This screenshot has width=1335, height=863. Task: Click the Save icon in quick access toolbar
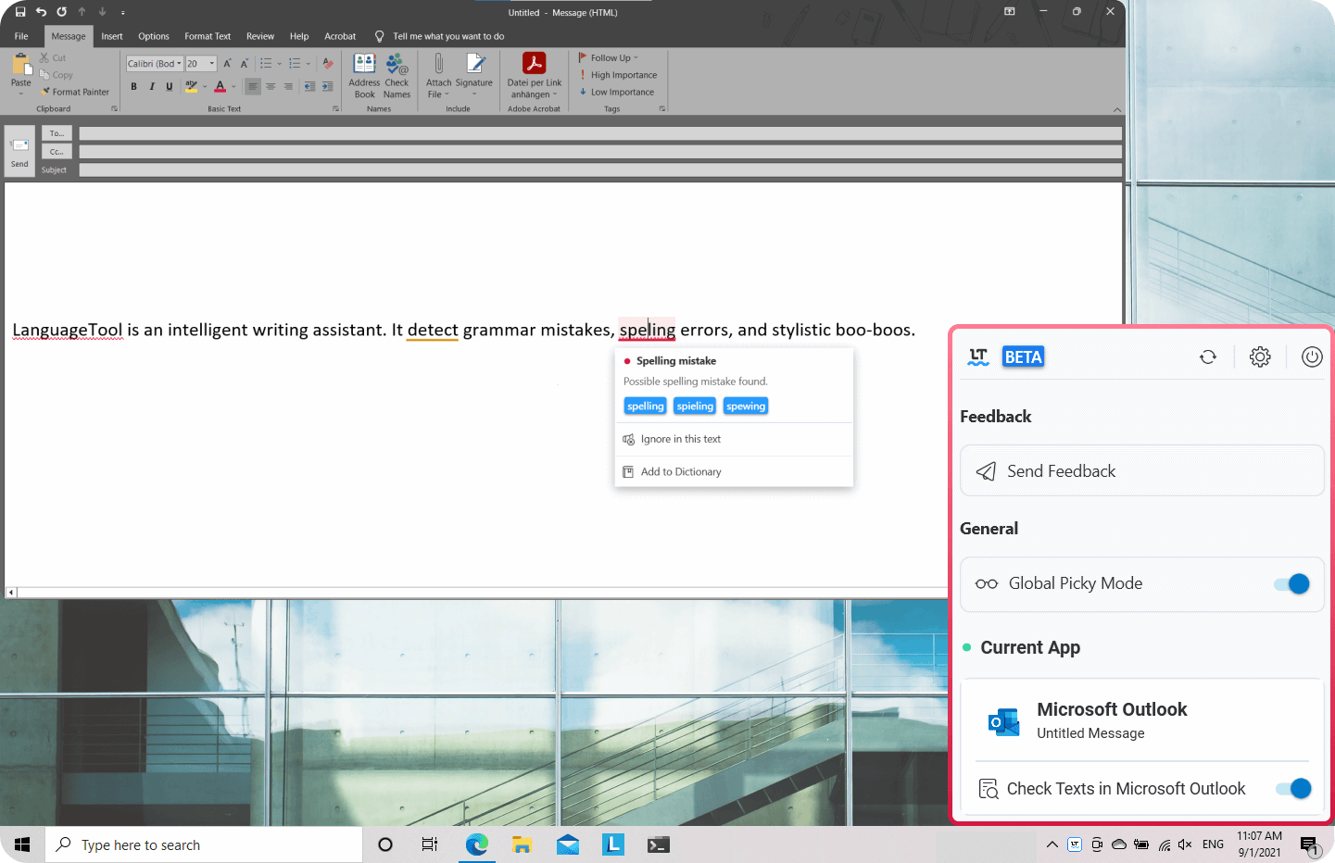click(20, 12)
